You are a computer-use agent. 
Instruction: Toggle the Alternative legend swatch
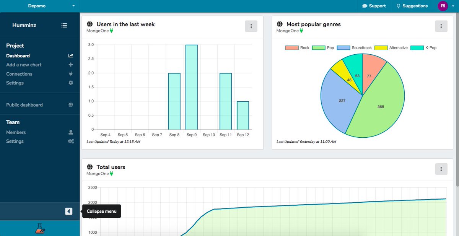tap(381, 48)
